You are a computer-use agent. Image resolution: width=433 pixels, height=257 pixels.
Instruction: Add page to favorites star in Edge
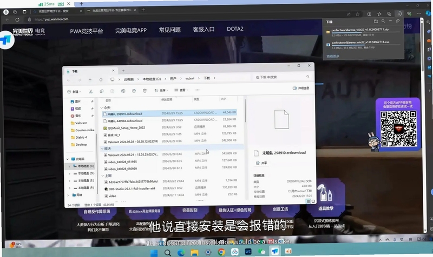pos(358,14)
